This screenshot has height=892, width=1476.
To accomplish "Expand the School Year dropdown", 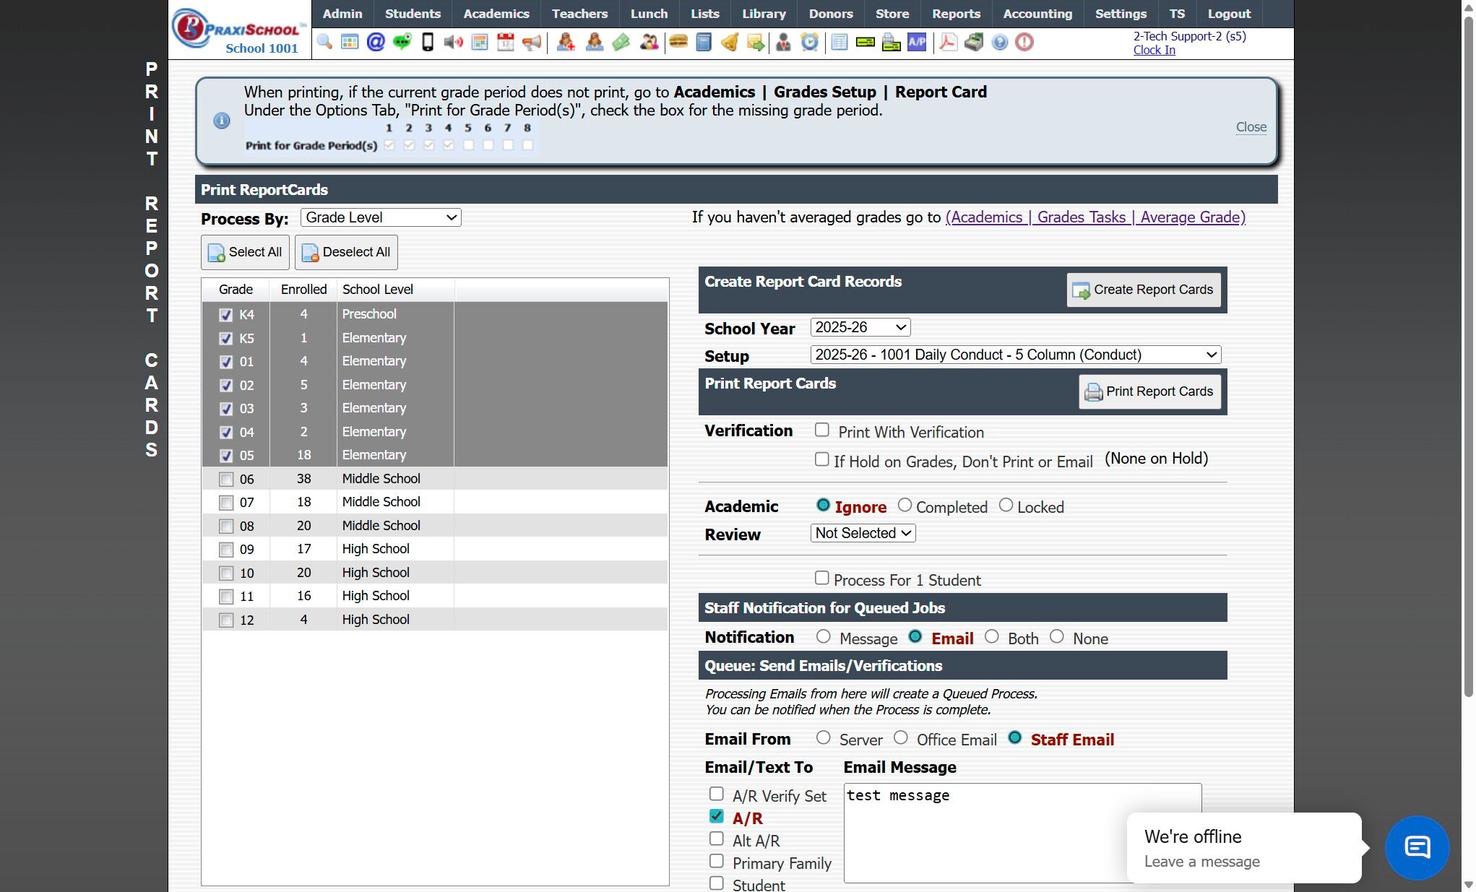I will [860, 327].
